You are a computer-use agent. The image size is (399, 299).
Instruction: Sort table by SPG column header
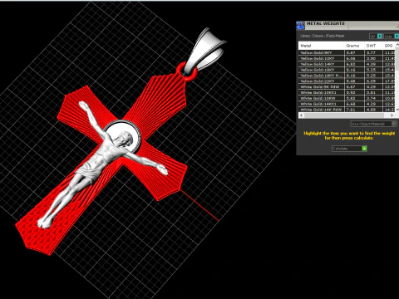pos(389,46)
